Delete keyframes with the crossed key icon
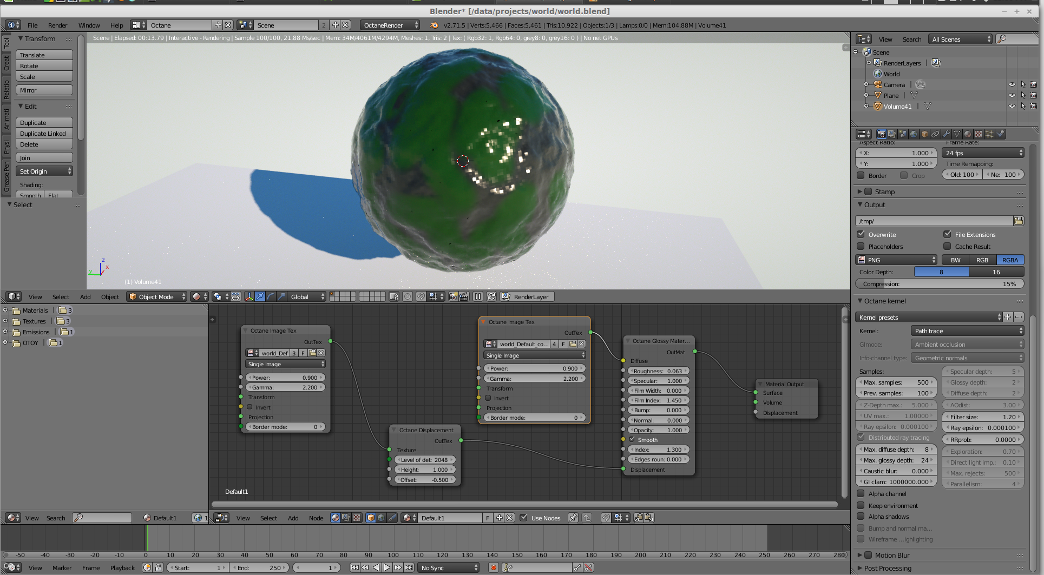The image size is (1044, 575). click(588, 567)
